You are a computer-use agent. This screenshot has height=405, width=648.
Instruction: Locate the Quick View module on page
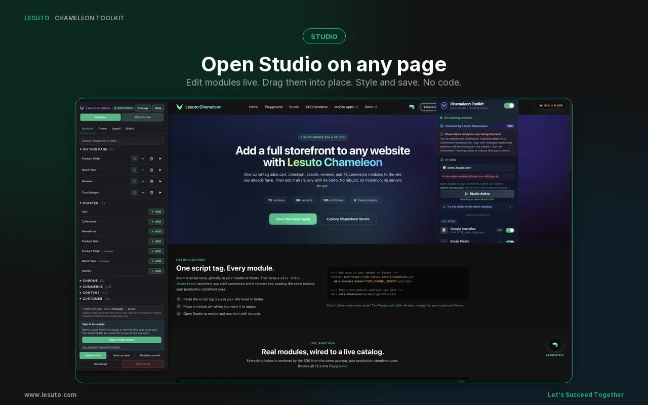point(135,170)
